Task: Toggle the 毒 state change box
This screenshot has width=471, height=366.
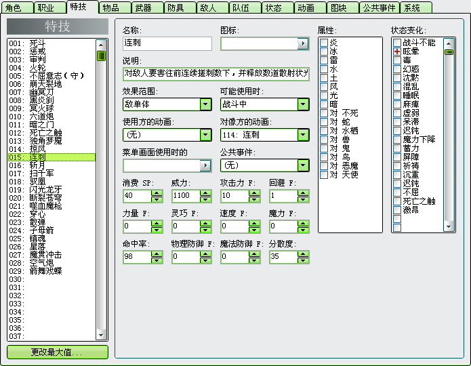Action: 397,60
